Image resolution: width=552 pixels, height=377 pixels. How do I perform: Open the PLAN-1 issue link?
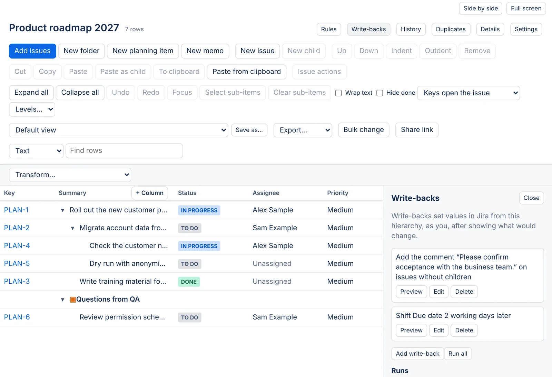pos(16,210)
